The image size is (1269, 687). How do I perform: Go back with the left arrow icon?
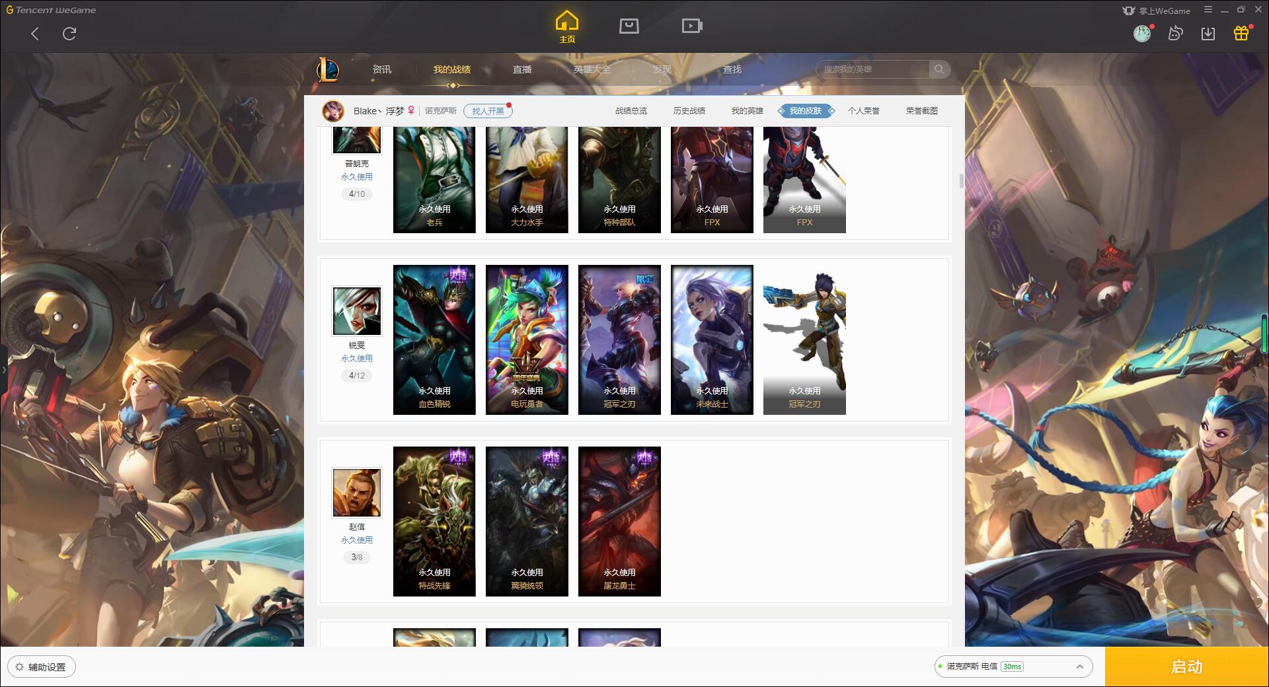click(x=35, y=34)
